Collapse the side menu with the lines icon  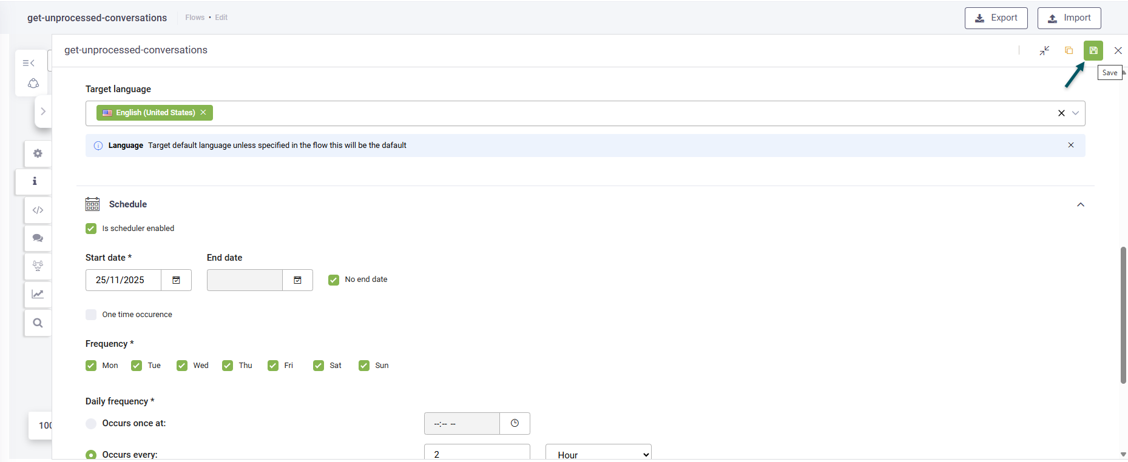pos(29,63)
